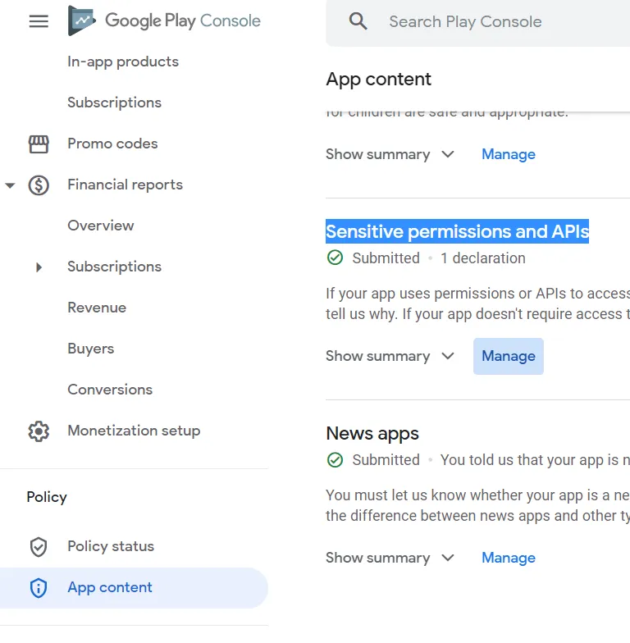Click the App content shield icon
Image resolution: width=630 pixels, height=643 pixels.
click(39, 587)
